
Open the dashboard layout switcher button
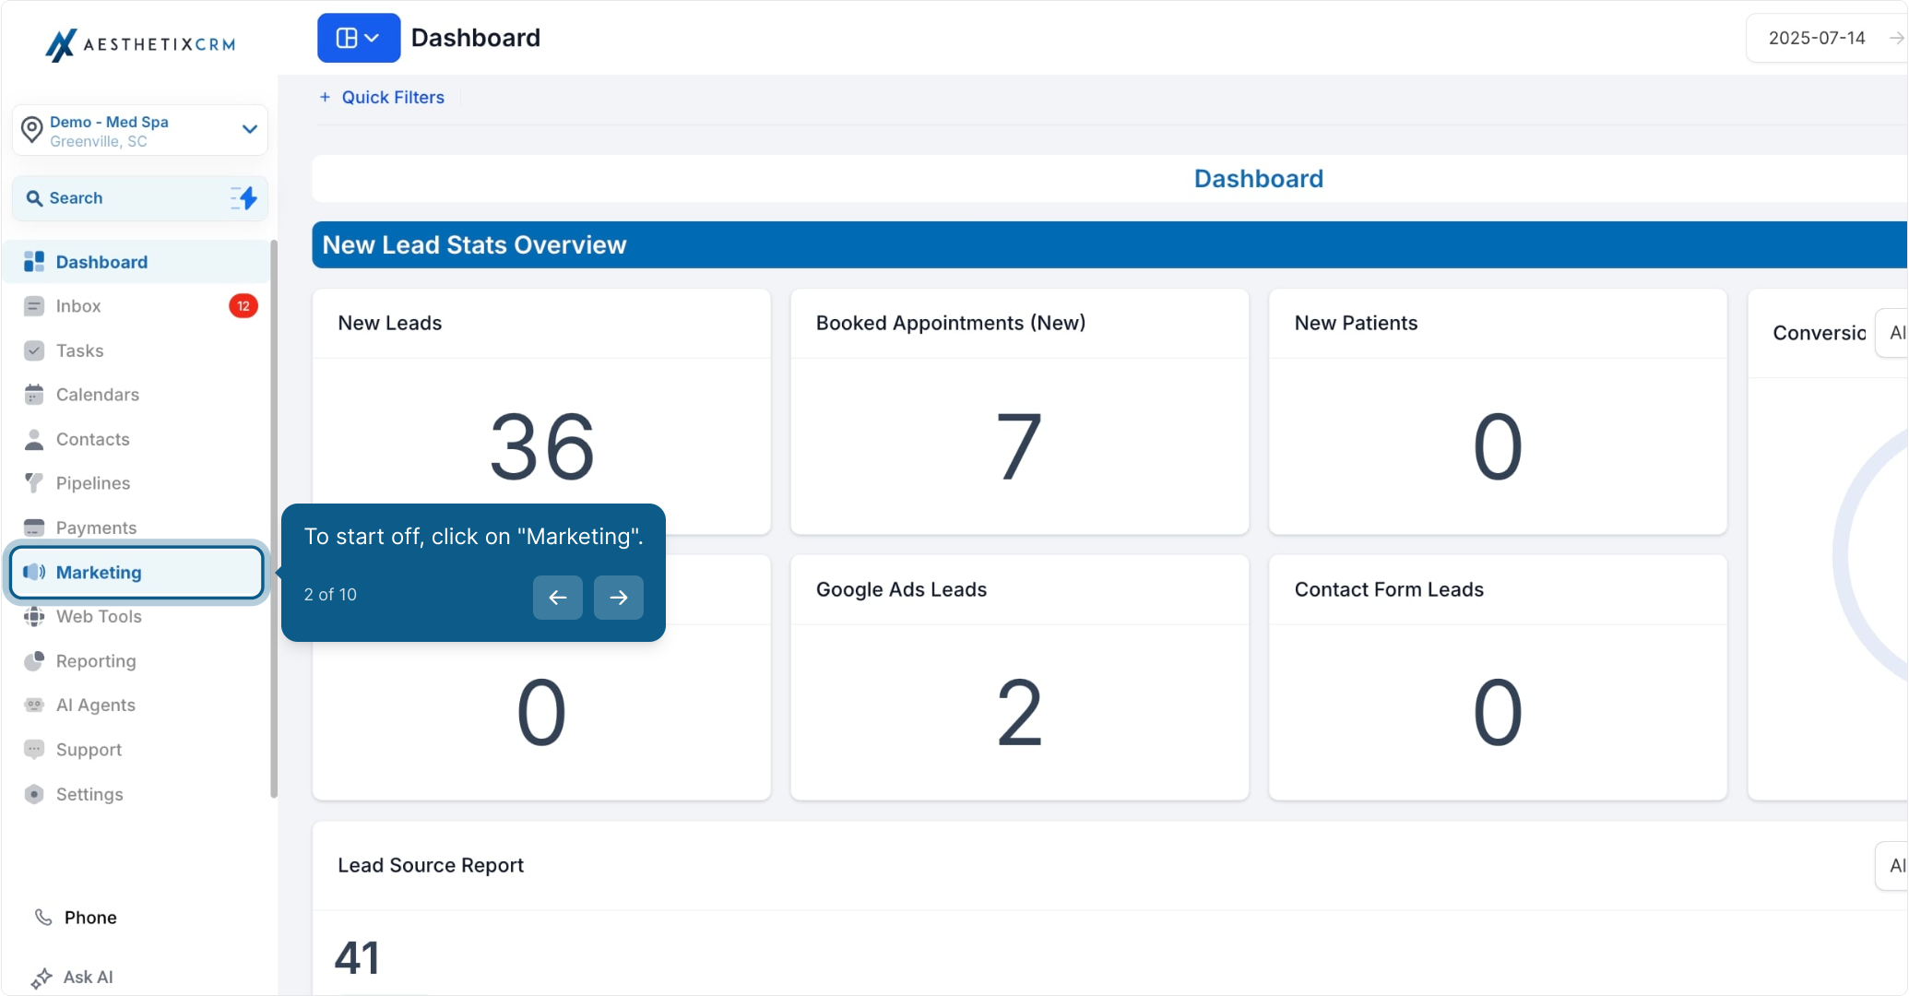[x=359, y=38]
